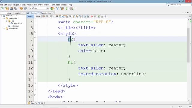Expand the Include Path node
The image size is (192, 108).
coord(4,28)
